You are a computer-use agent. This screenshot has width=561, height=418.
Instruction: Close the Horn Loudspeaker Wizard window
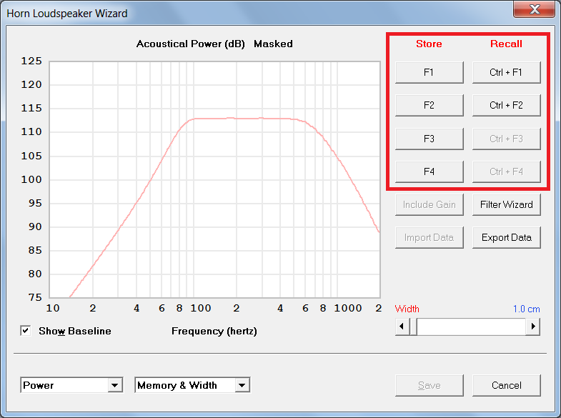534,9
